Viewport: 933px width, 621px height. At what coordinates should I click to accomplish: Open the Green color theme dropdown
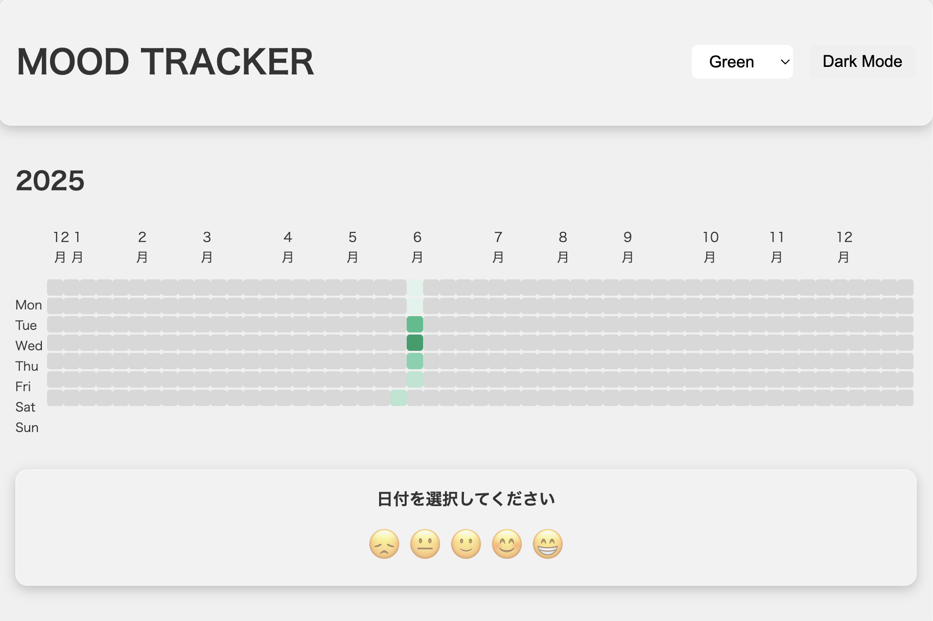coord(741,62)
